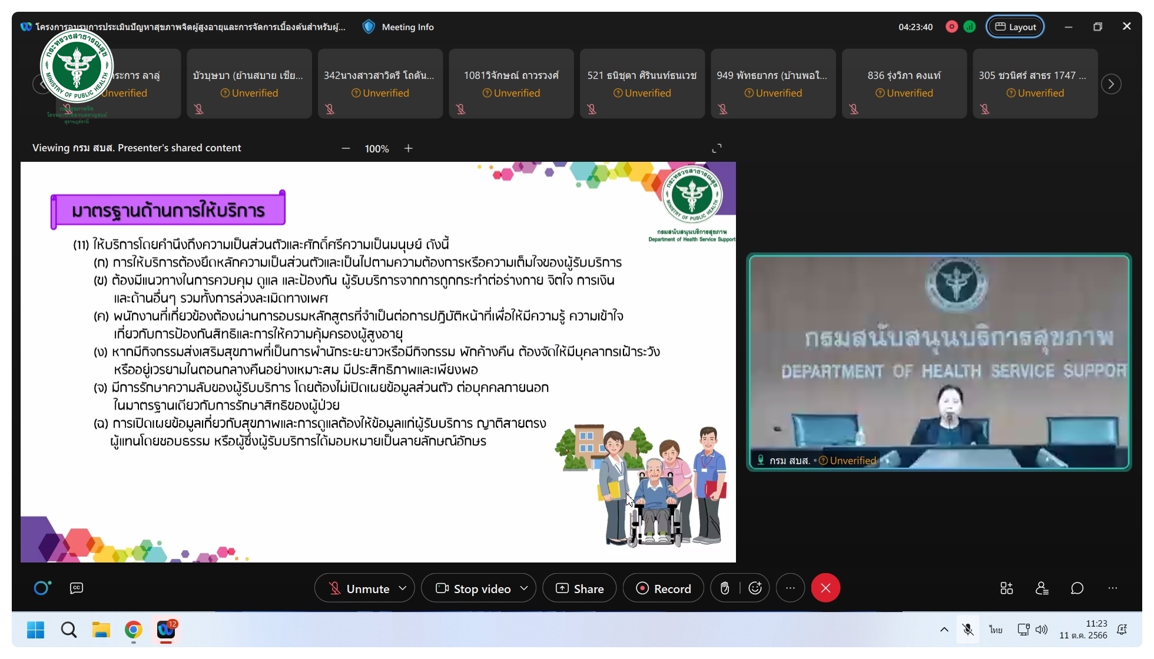The image size is (1154, 659).
Task: Open taskbar clock and calendar
Action: [x=1083, y=630]
